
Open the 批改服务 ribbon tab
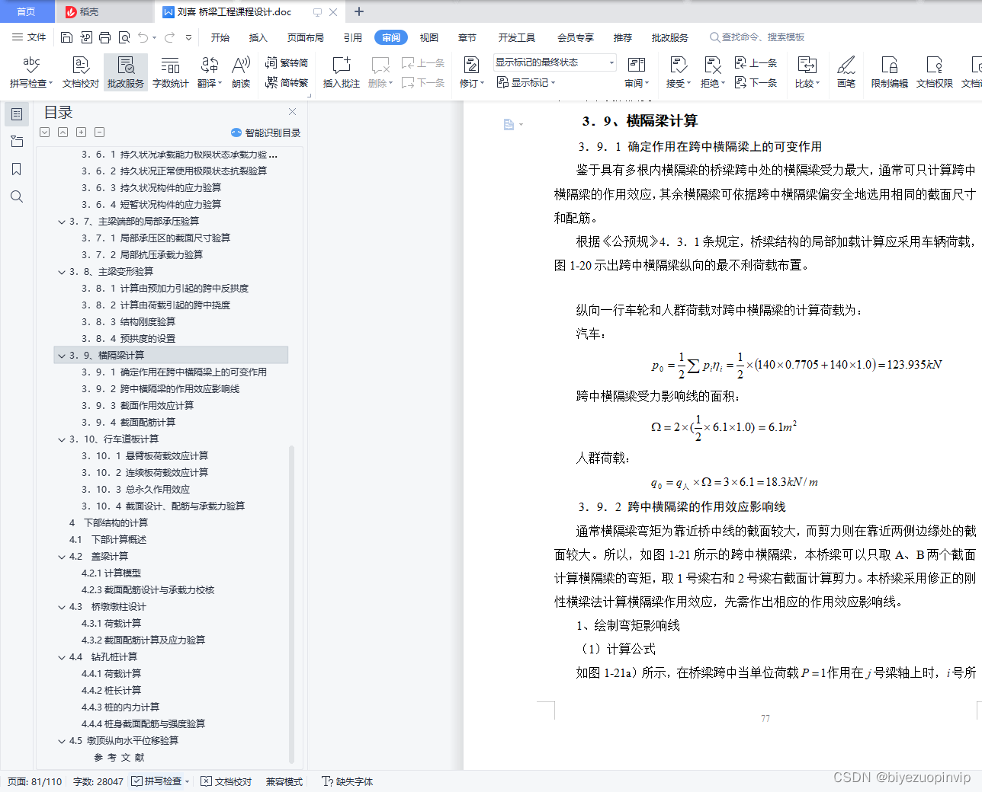[670, 37]
